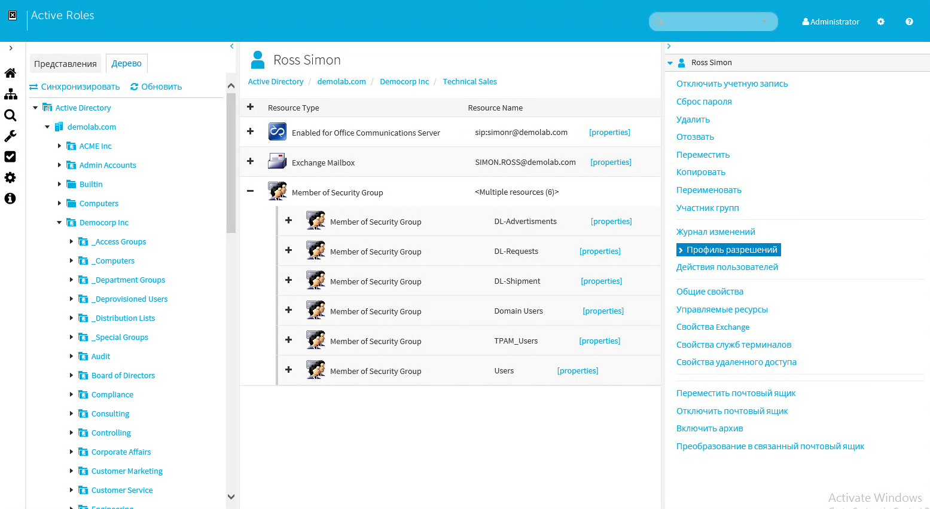Click the TPAM_Users security group icon
930x509 pixels.
[316, 340]
